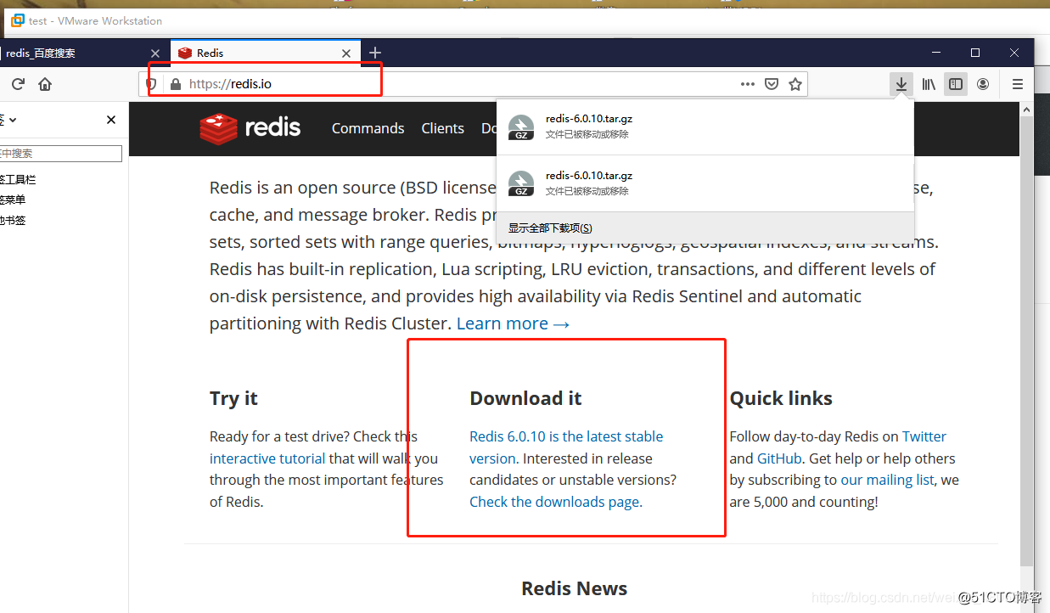Screen dimensions: 1050x613
Task: Open the our mailing list link
Action: [888, 480]
